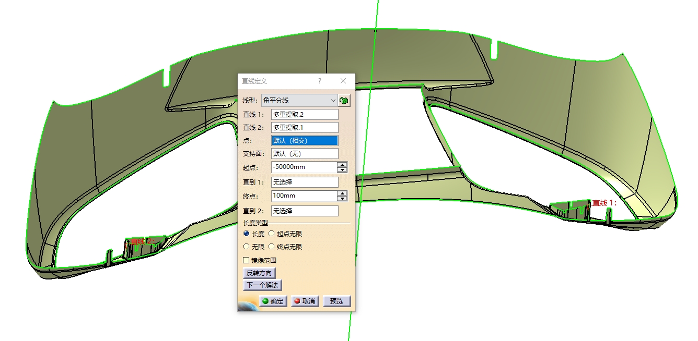Close the 直线定义 dialog
Image resolution: width=698 pixels, height=341 pixels.
point(343,81)
